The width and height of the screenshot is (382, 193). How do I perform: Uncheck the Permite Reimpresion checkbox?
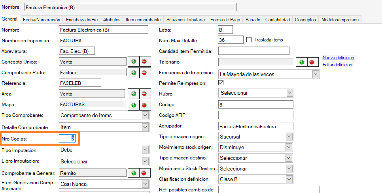221,83
